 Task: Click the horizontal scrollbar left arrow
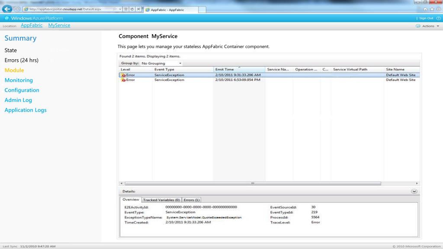pos(122,183)
